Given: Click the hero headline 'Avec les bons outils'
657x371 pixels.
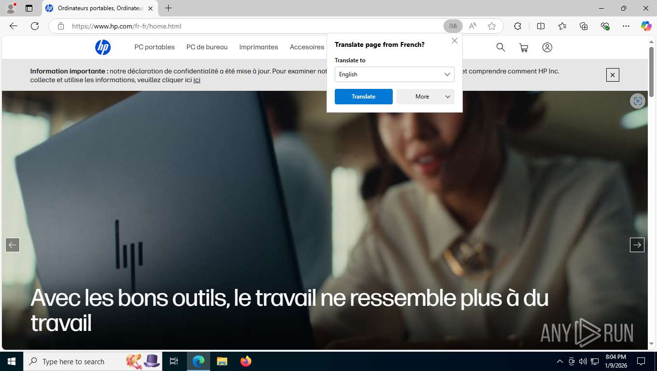Looking at the screenshot, I should [290, 310].
